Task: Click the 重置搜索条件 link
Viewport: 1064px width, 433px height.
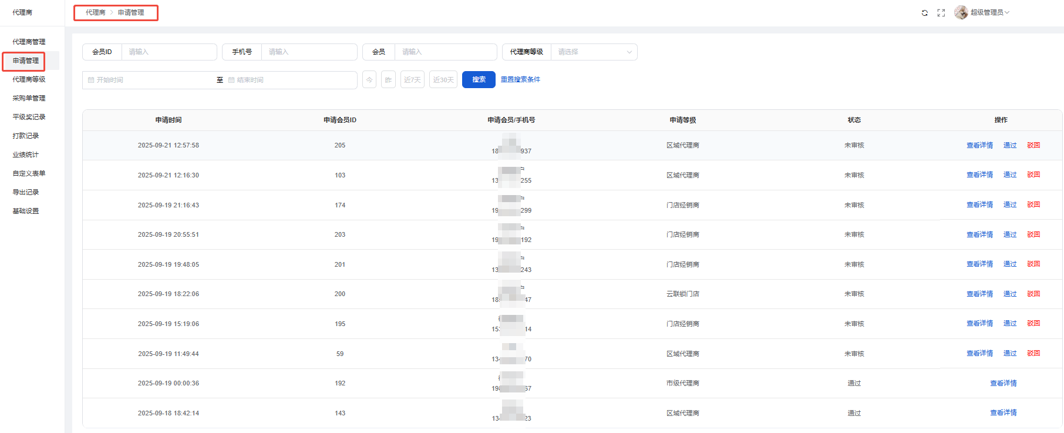Action: (x=520, y=79)
